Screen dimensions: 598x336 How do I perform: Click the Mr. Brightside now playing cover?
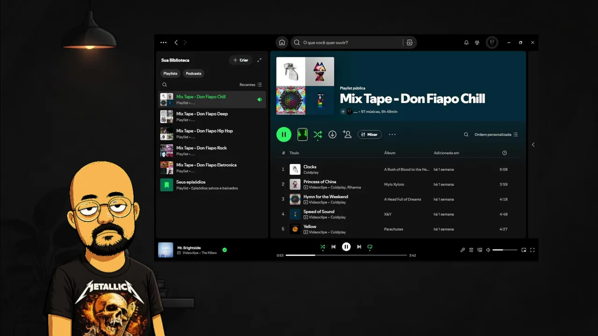(165, 250)
